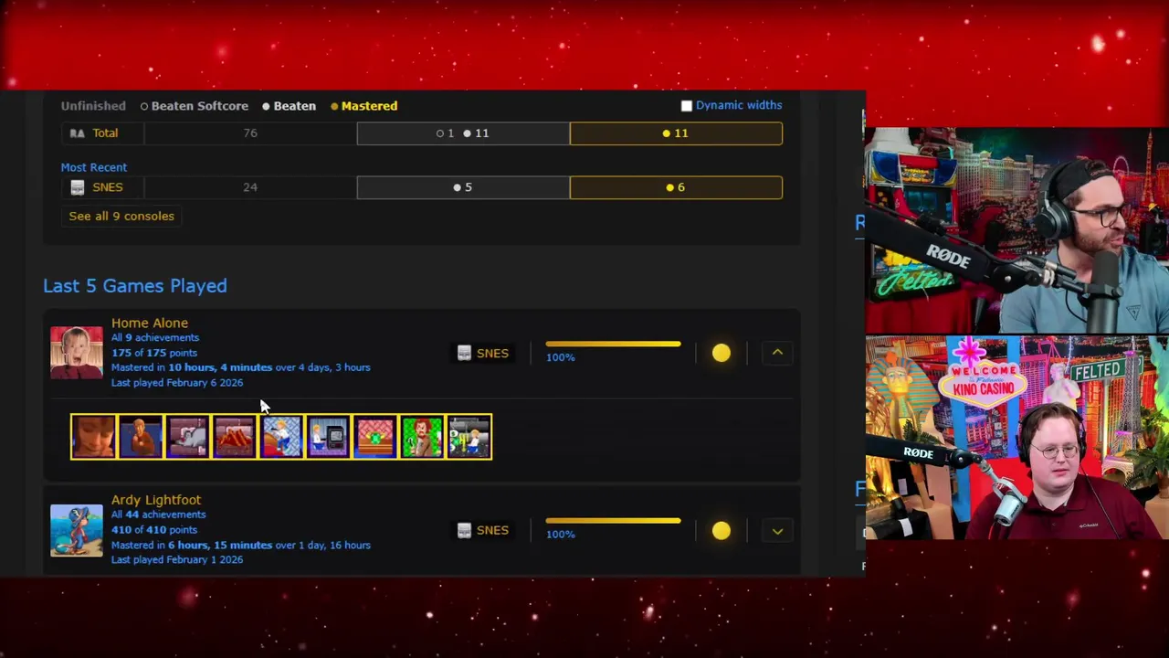Click the SNES text label in Ardy Lightfoot row
The image size is (1169, 658).
click(x=492, y=530)
